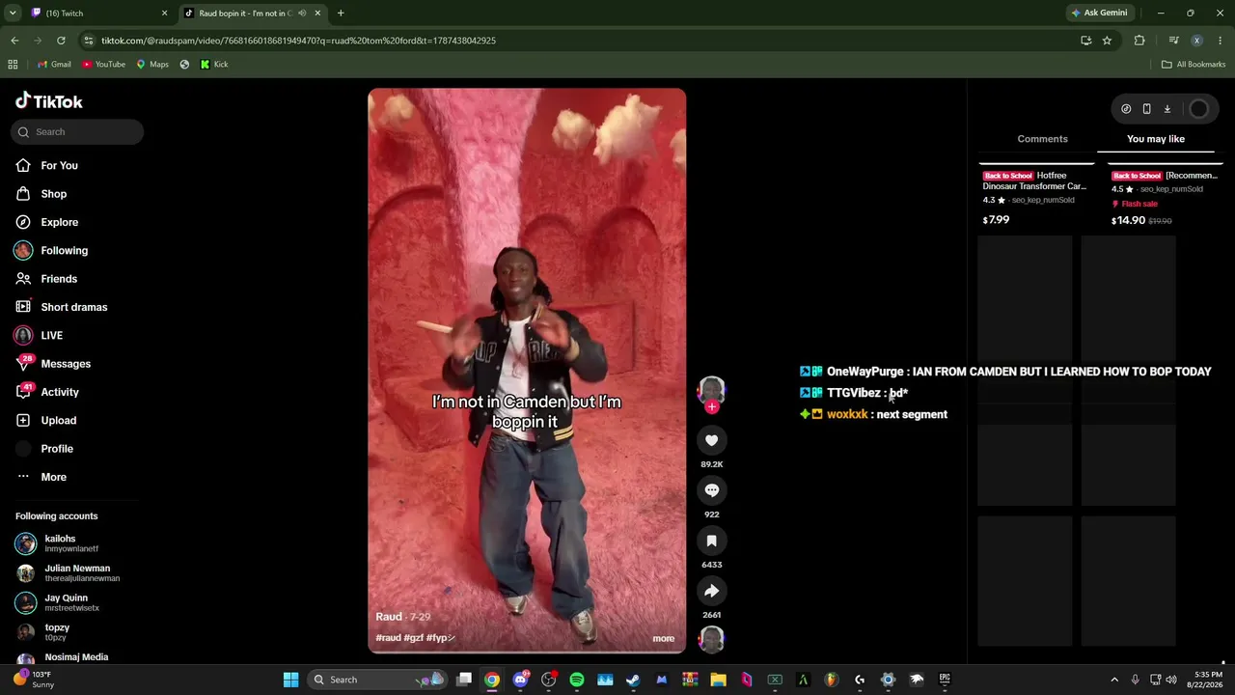Click the address bar URL
The image size is (1235, 695).
tap(299, 41)
